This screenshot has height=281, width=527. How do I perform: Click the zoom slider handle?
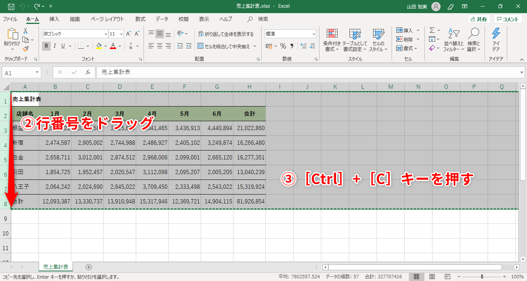pos(482,277)
